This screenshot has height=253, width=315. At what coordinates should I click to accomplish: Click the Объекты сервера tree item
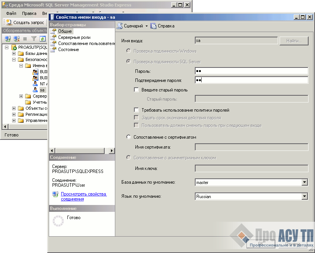(x=37, y=108)
